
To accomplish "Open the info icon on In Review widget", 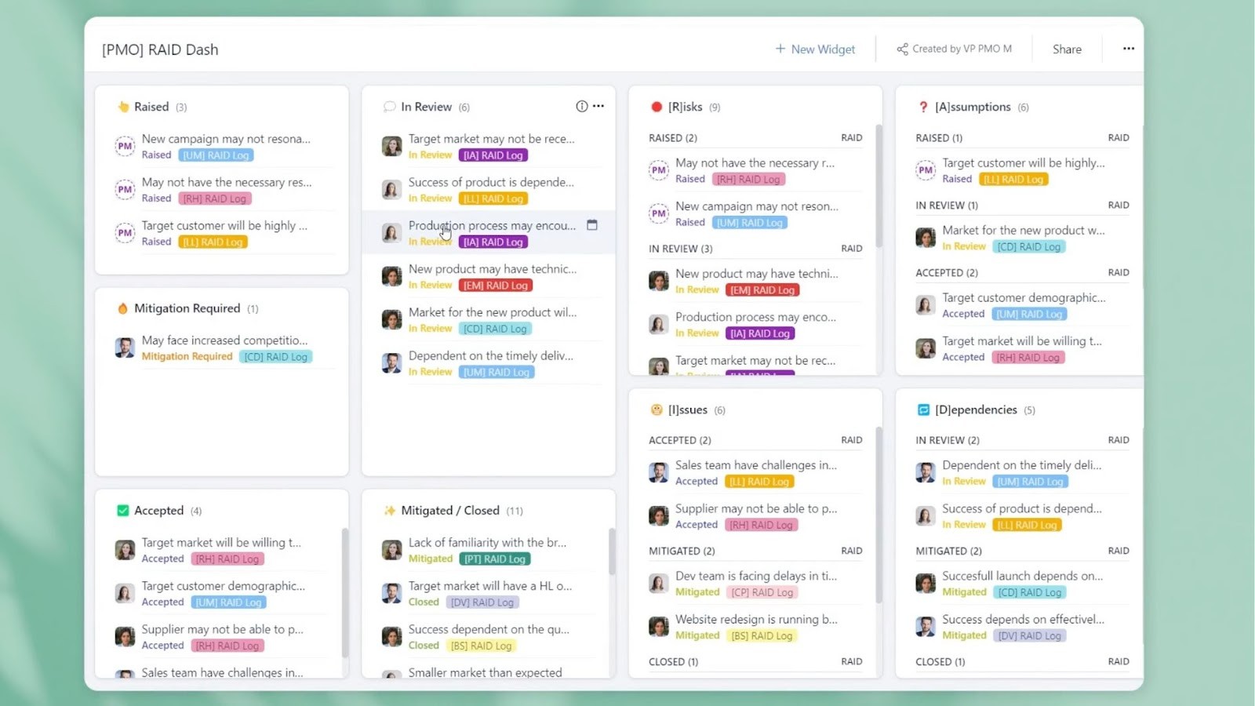I will coord(580,106).
